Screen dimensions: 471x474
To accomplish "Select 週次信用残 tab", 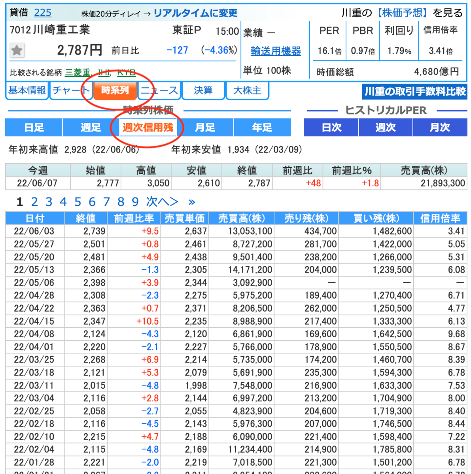I will (148, 128).
